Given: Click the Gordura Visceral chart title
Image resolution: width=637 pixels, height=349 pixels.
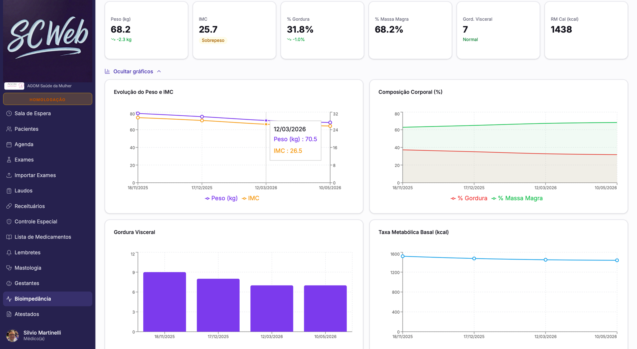Looking at the screenshot, I should tap(135, 233).
